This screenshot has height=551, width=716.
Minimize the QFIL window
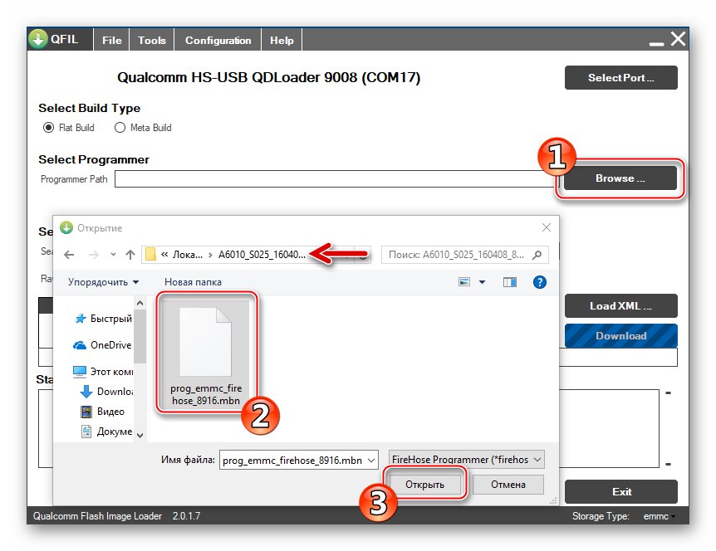[x=656, y=44]
